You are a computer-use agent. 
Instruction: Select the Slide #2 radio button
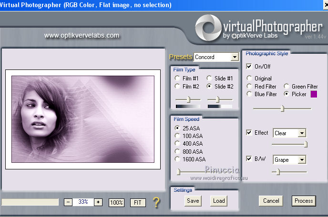tap(209, 86)
